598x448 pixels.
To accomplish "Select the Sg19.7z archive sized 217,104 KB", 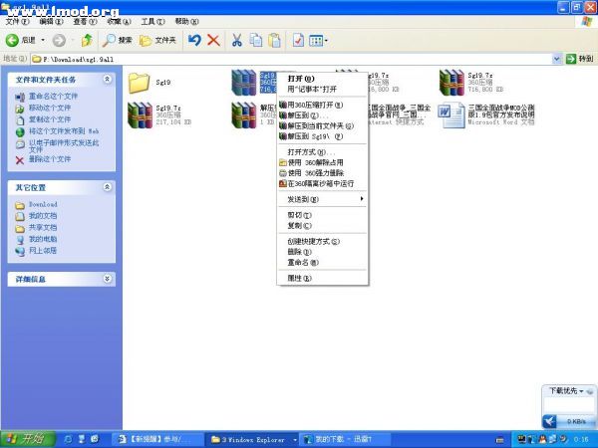I will [x=139, y=114].
